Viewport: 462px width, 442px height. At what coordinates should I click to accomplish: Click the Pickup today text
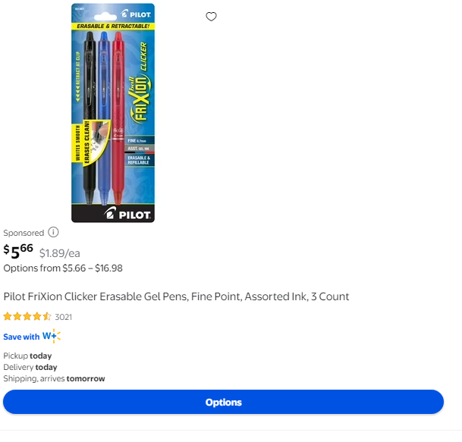click(x=27, y=356)
